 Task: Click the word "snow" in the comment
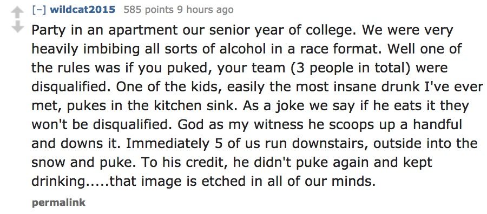(x=48, y=163)
